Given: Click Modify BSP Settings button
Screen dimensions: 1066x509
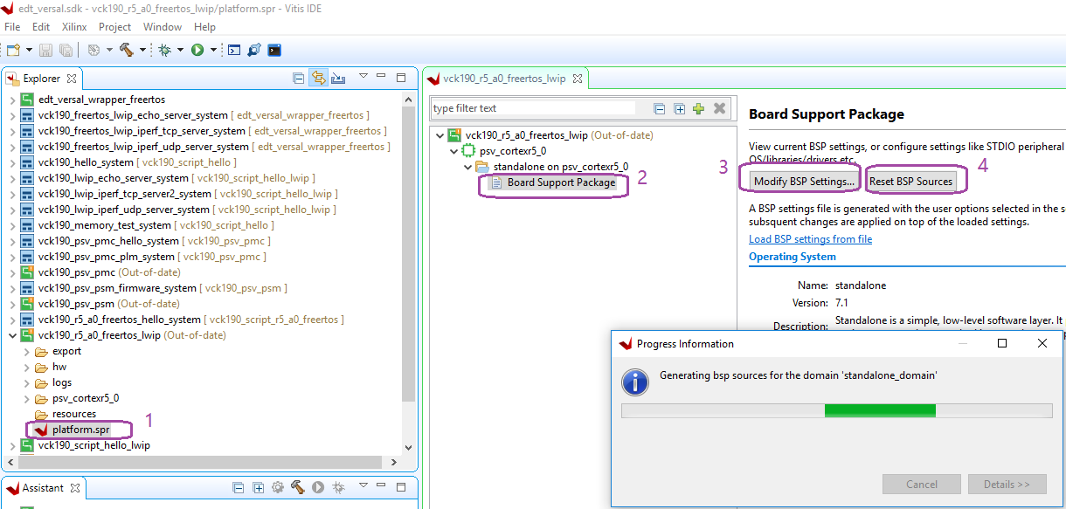Looking at the screenshot, I should point(803,181).
